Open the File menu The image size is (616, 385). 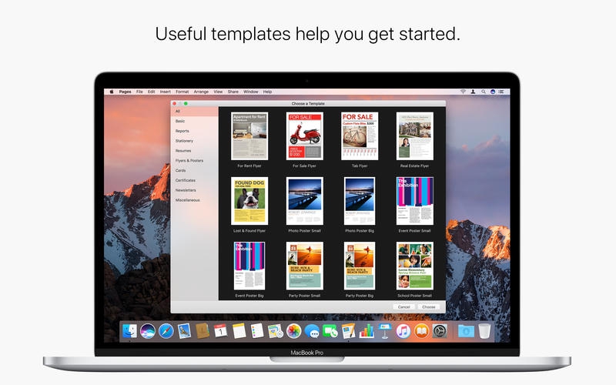coord(139,92)
